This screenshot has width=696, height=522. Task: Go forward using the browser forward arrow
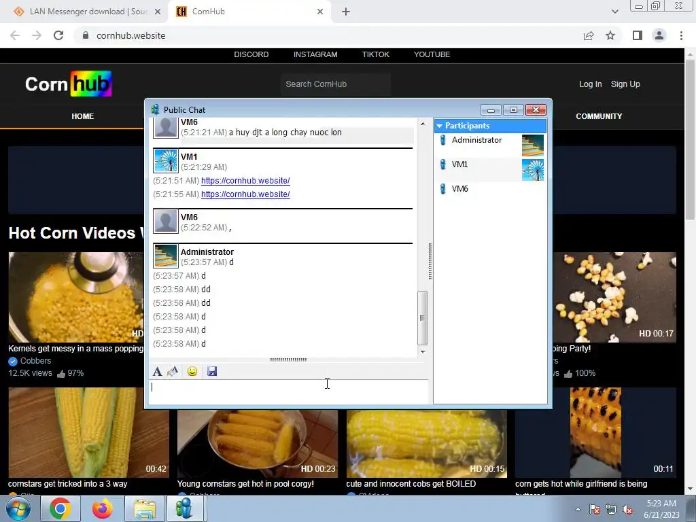(37, 35)
